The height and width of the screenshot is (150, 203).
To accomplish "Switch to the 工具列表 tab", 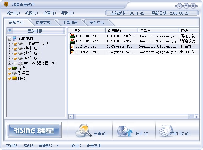I will point(70,23).
